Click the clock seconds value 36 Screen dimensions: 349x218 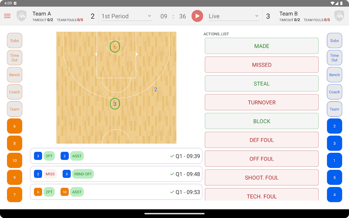(183, 16)
